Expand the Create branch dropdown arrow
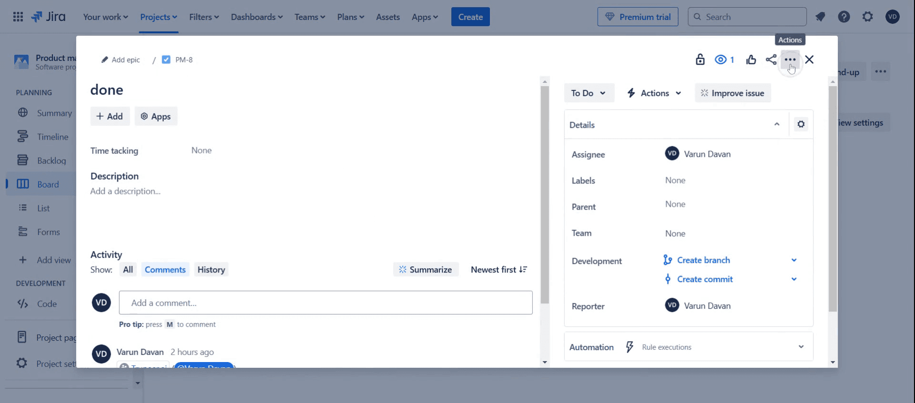The width and height of the screenshot is (915, 403). [794, 260]
